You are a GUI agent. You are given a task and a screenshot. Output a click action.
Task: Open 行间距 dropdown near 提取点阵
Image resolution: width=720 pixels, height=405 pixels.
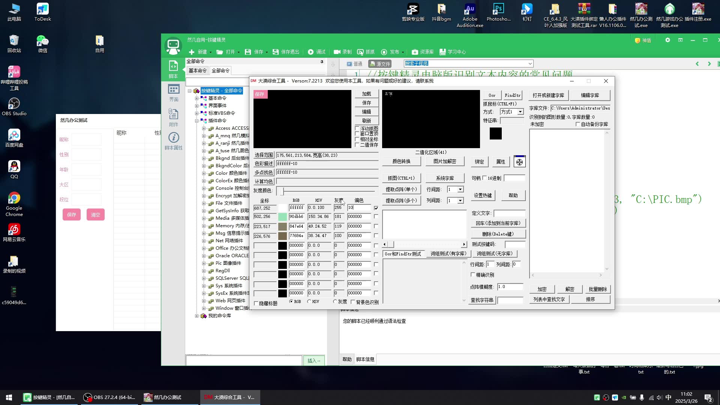click(460, 189)
